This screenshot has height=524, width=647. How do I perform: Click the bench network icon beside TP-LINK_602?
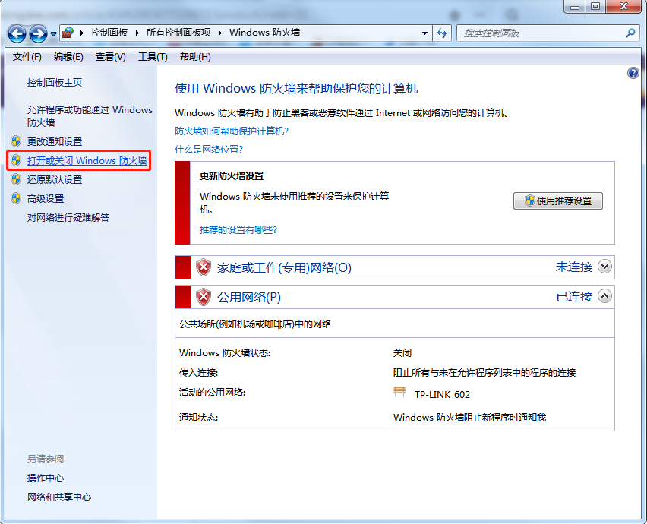click(x=399, y=393)
